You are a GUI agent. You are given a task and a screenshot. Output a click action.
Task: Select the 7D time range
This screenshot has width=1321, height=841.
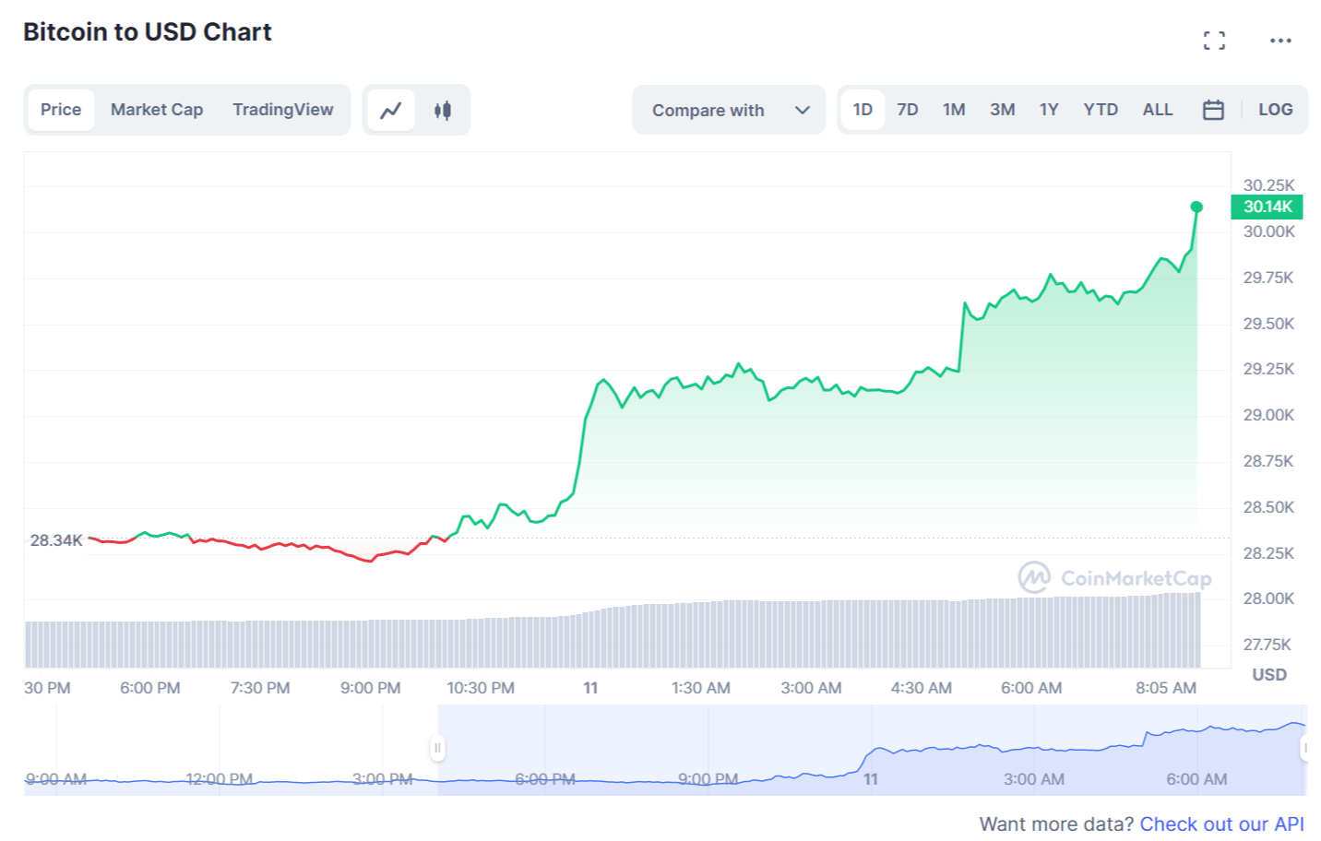908,110
